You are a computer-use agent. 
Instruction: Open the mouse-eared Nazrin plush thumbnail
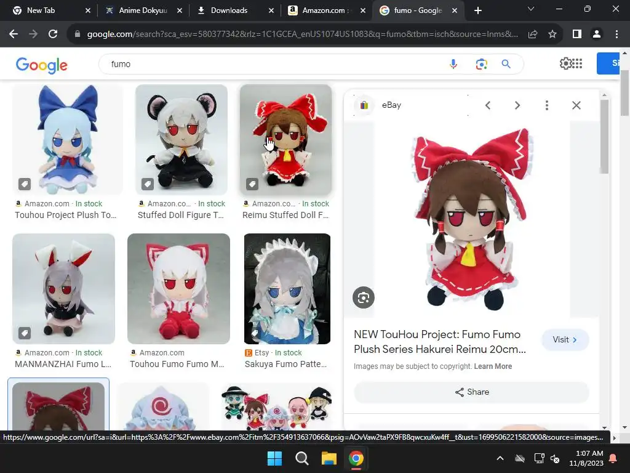(181, 140)
